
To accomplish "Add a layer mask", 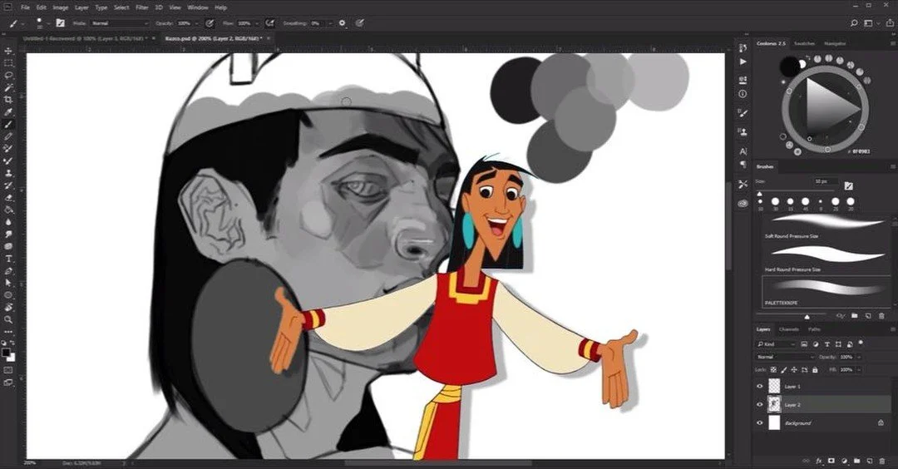I will 831,461.
